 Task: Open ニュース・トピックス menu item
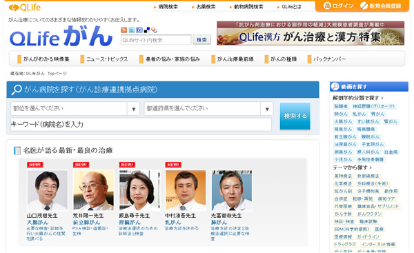[x=104, y=59]
